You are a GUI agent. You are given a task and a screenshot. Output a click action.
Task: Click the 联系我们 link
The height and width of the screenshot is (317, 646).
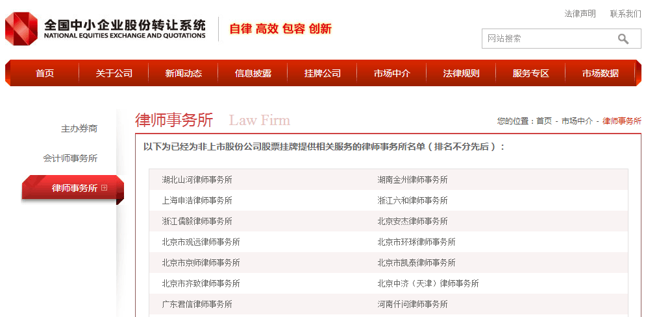(x=625, y=14)
